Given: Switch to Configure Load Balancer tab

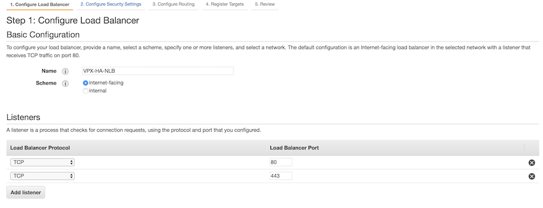Looking at the screenshot, I should (40, 4).
